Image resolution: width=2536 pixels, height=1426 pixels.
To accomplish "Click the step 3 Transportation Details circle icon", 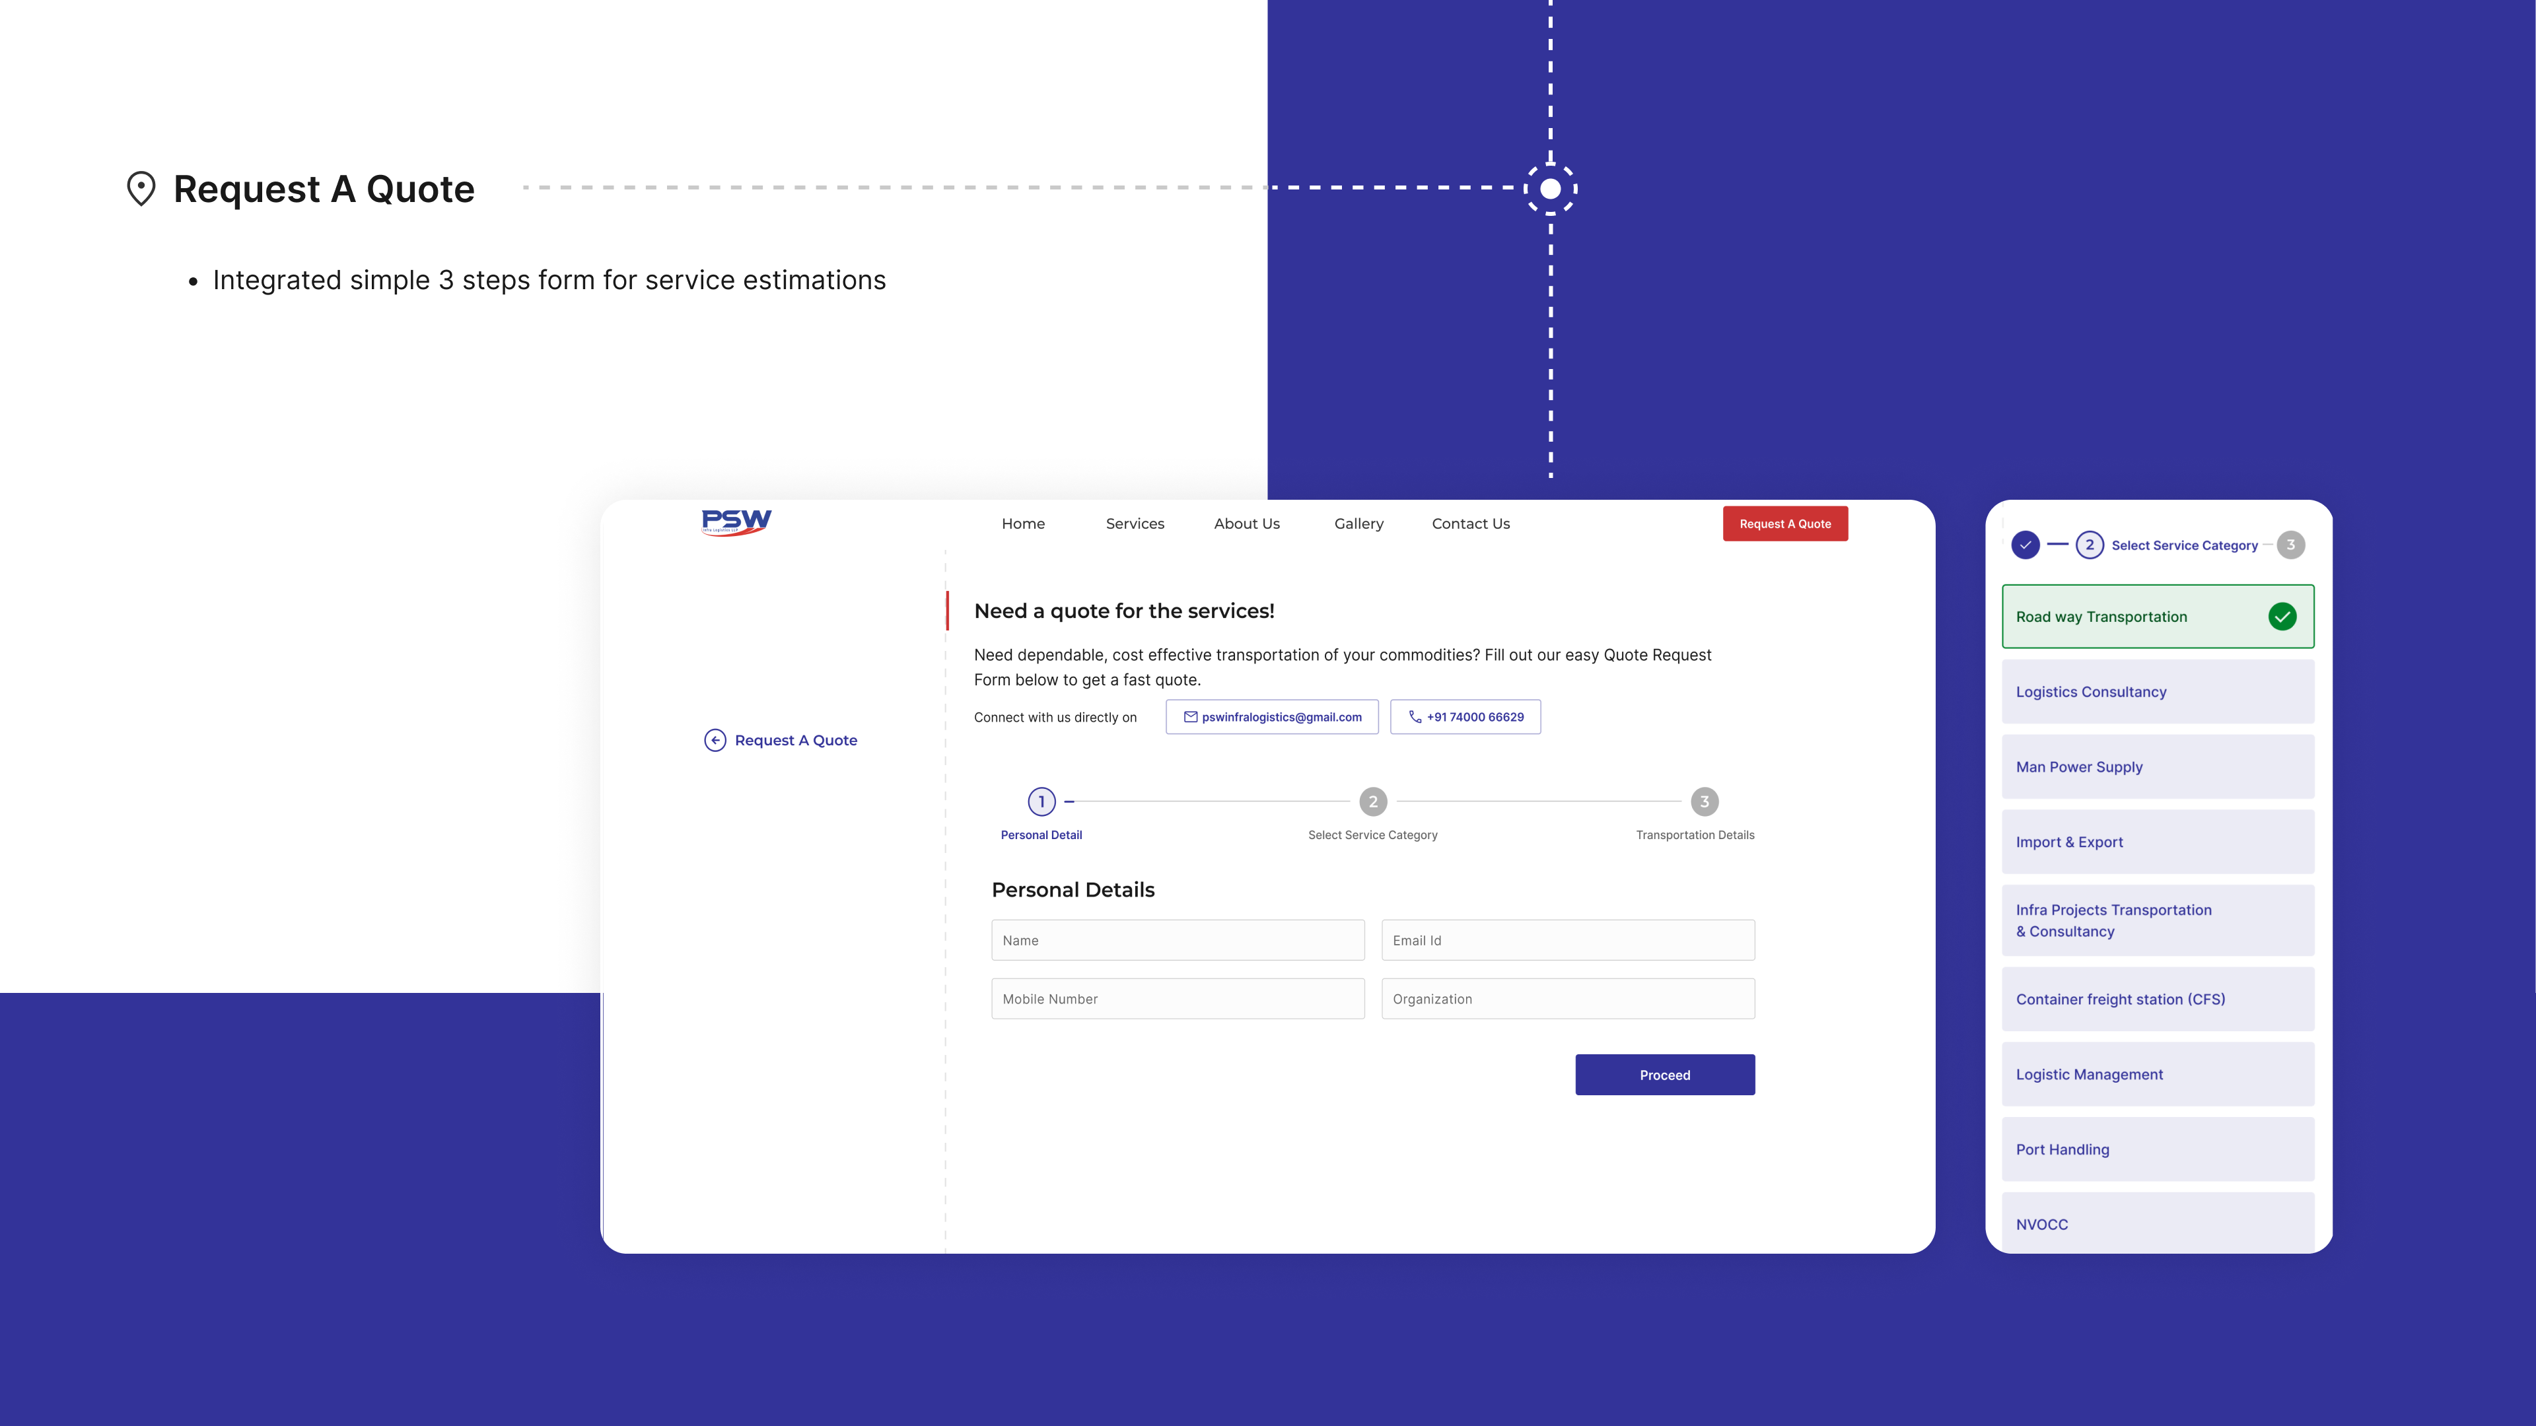I will click(x=1703, y=801).
